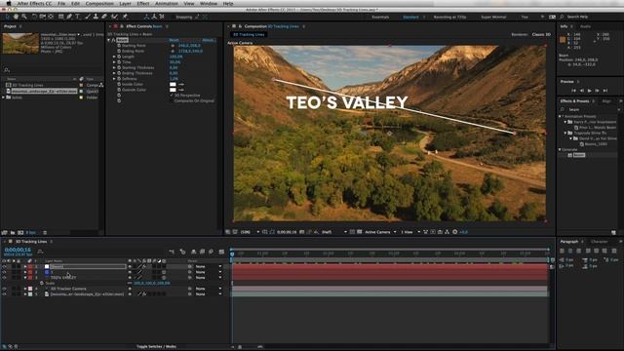The width and height of the screenshot is (624, 351).
Task: Click the Starting Point crosshair button
Action: [x=173, y=46]
